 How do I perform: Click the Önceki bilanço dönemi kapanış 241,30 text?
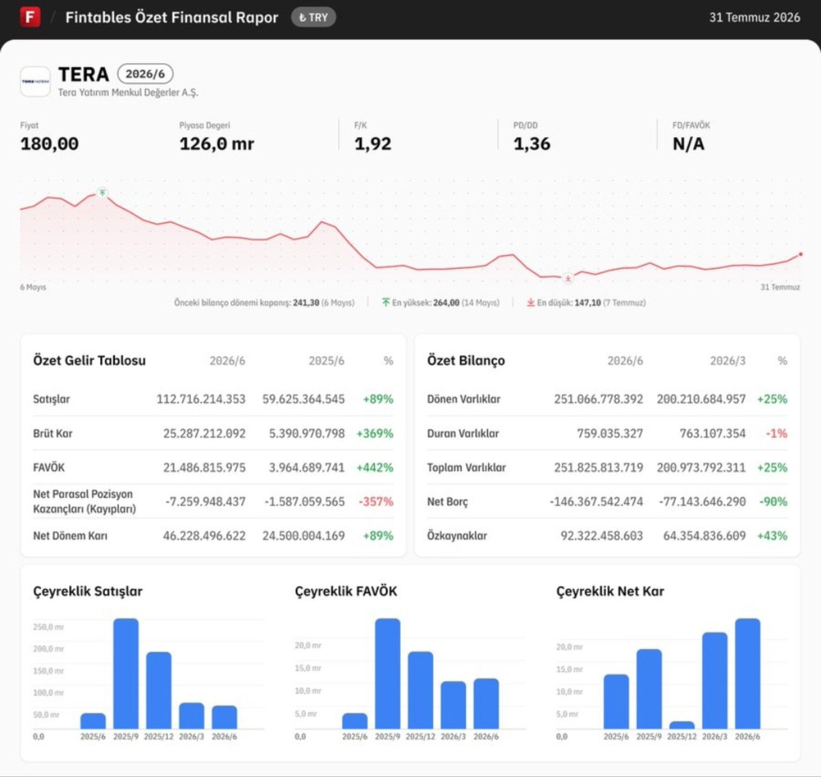(x=264, y=303)
